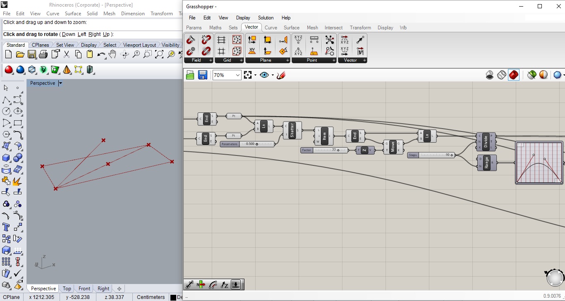The width and height of the screenshot is (565, 301).
Task: Expand the Point panel with its plus
Action: pos(334,60)
